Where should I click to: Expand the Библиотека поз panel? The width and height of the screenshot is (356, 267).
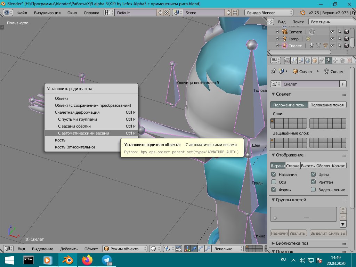(x=274, y=243)
